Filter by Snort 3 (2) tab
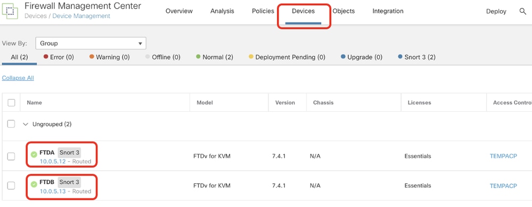Image resolution: width=532 pixels, height=207 pixels. point(416,57)
